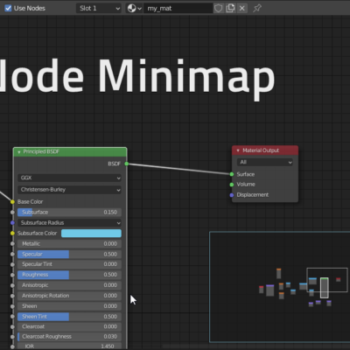The width and height of the screenshot is (350, 350).
Task: Click the Sheen Tint slider
Action: [x=69, y=317]
